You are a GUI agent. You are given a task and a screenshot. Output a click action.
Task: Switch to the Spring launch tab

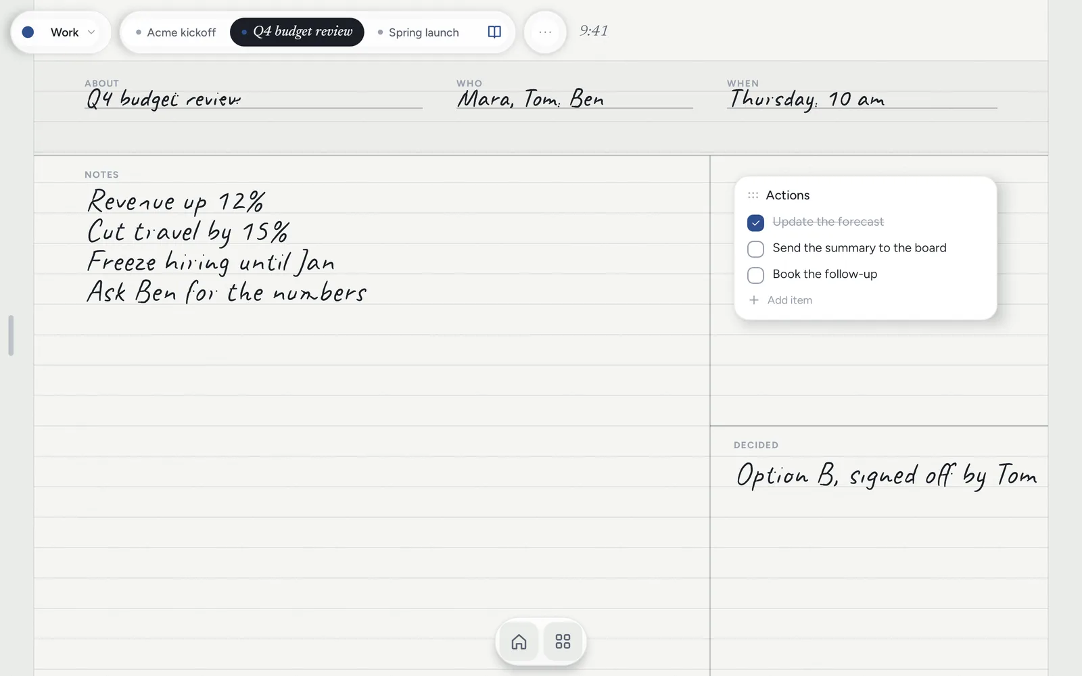click(x=418, y=32)
